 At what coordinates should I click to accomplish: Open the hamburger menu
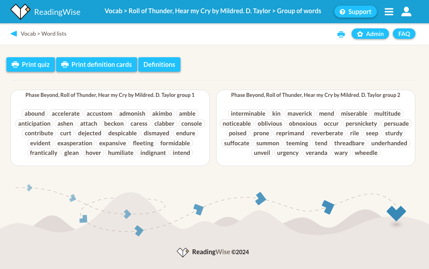click(x=389, y=12)
